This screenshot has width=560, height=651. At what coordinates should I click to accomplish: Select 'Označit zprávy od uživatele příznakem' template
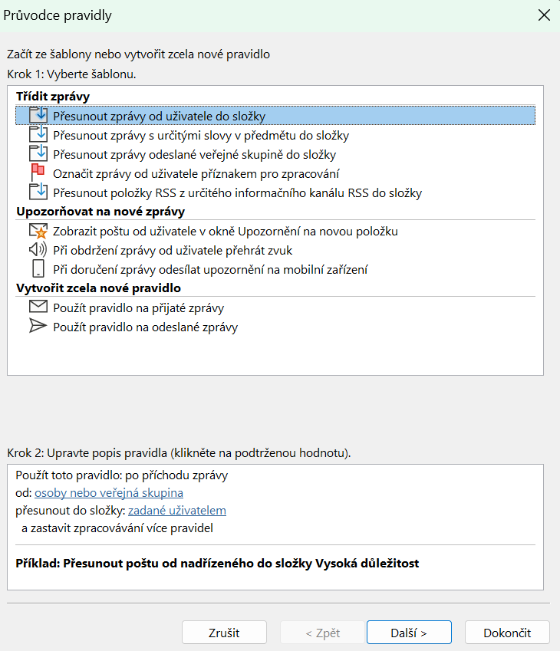(x=196, y=174)
